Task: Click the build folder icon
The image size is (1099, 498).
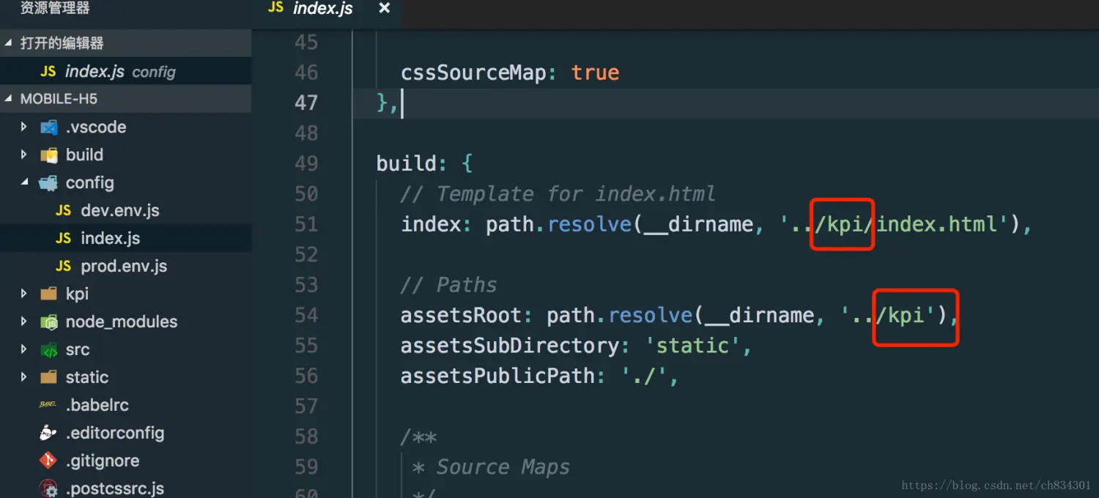Action: (49, 155)
